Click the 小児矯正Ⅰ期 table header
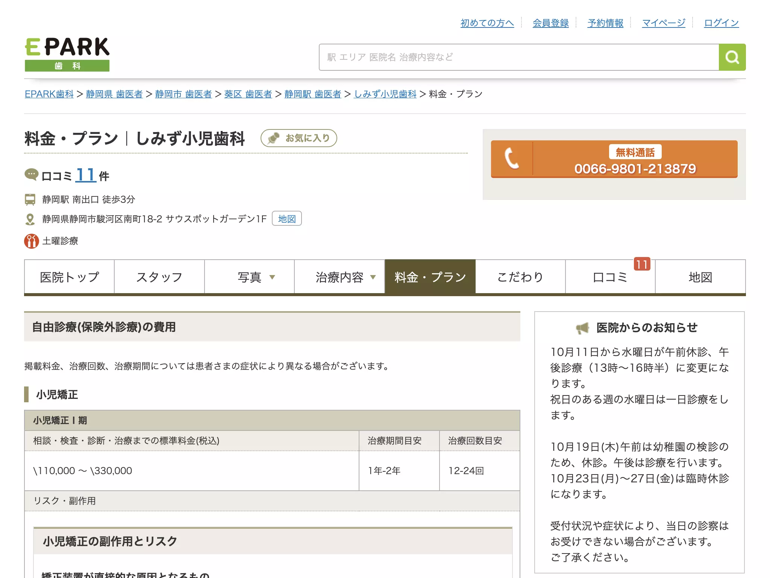770x578 pixels. [x=272, y=420]
